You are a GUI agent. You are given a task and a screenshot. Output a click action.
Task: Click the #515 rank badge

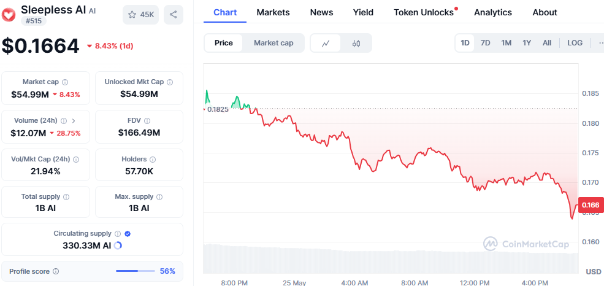click(x=34, y=21)
